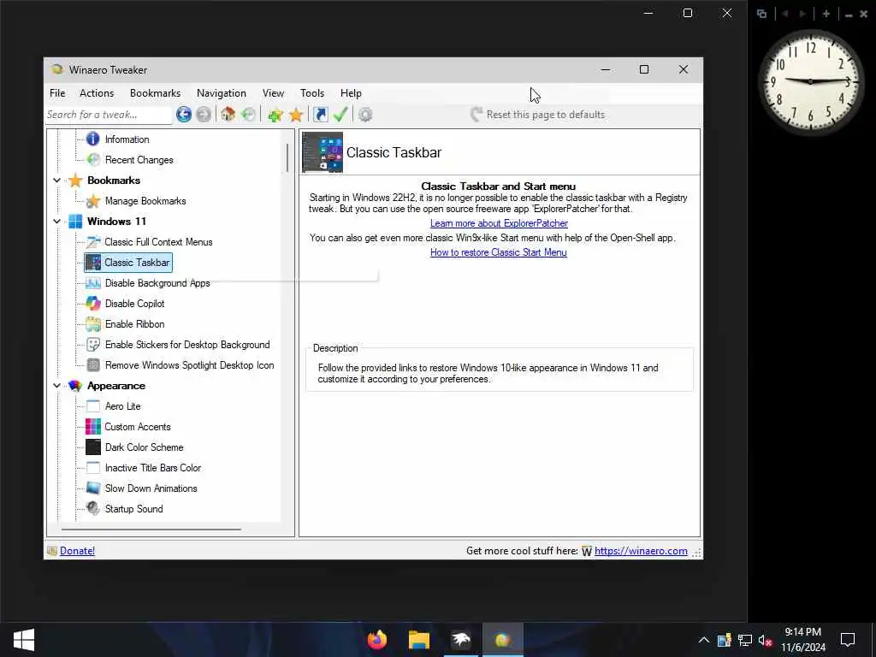Click the analog clock gadget
The height and width of the screenshot is (657, 876).
point(811,81)
